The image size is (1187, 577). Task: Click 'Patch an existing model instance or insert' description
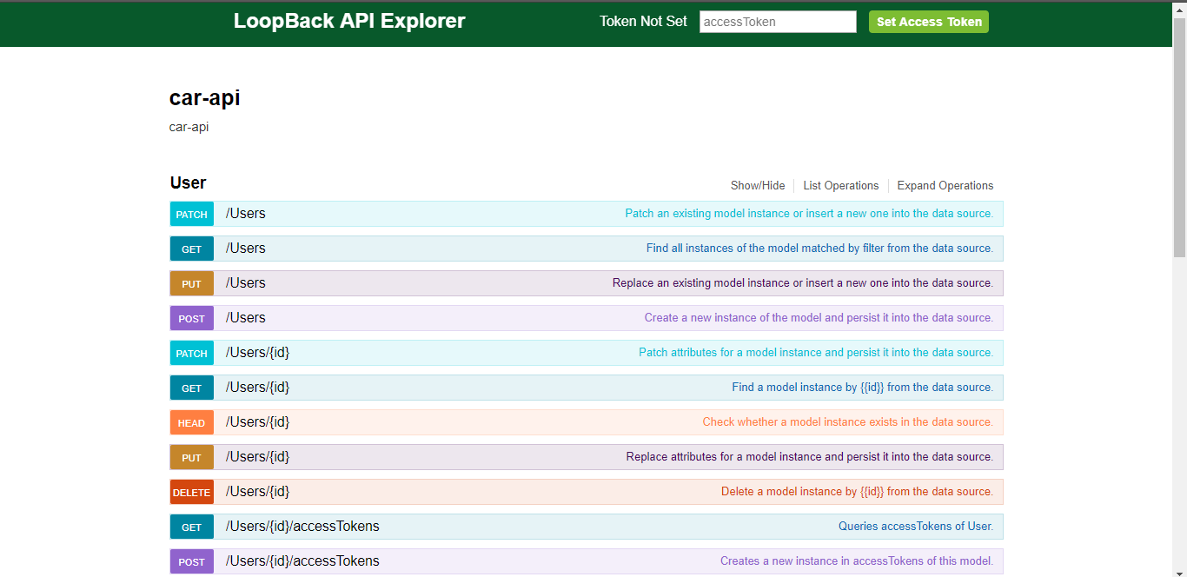[809, 214]
